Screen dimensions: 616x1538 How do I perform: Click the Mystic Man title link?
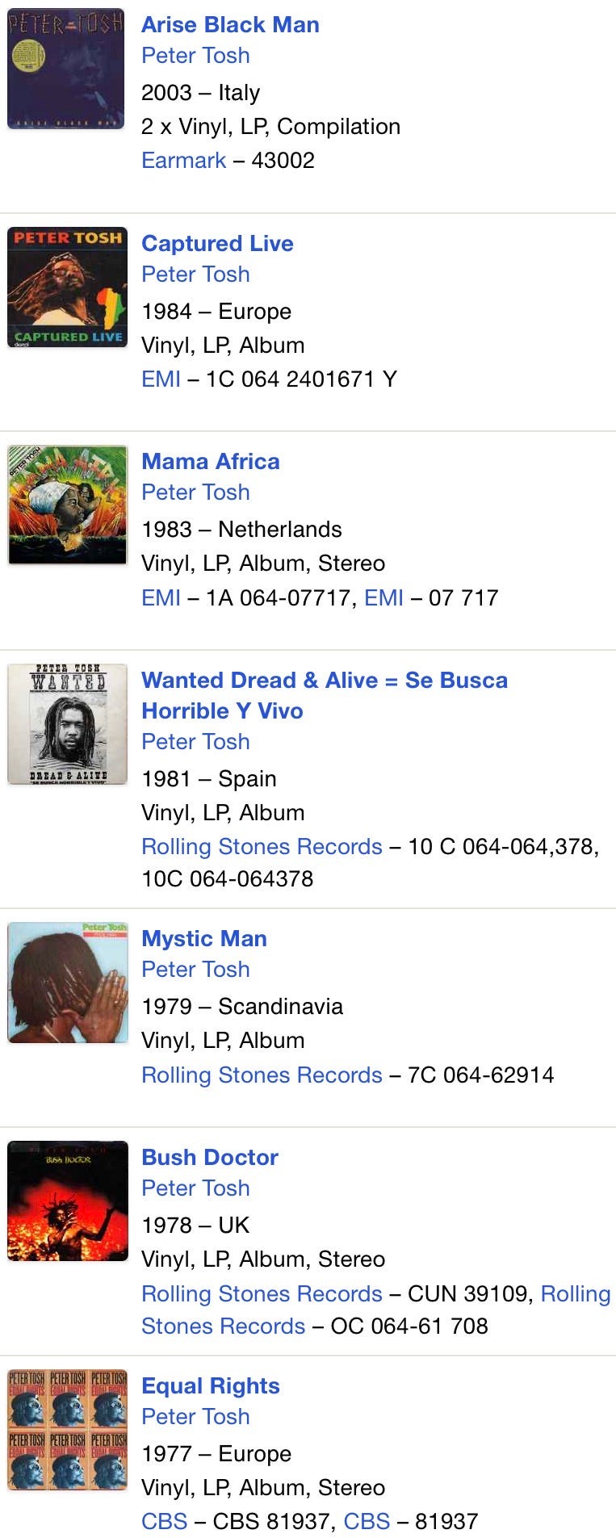(204, 939)
